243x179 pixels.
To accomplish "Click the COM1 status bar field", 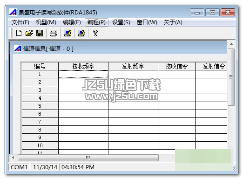I will (19, 167).
